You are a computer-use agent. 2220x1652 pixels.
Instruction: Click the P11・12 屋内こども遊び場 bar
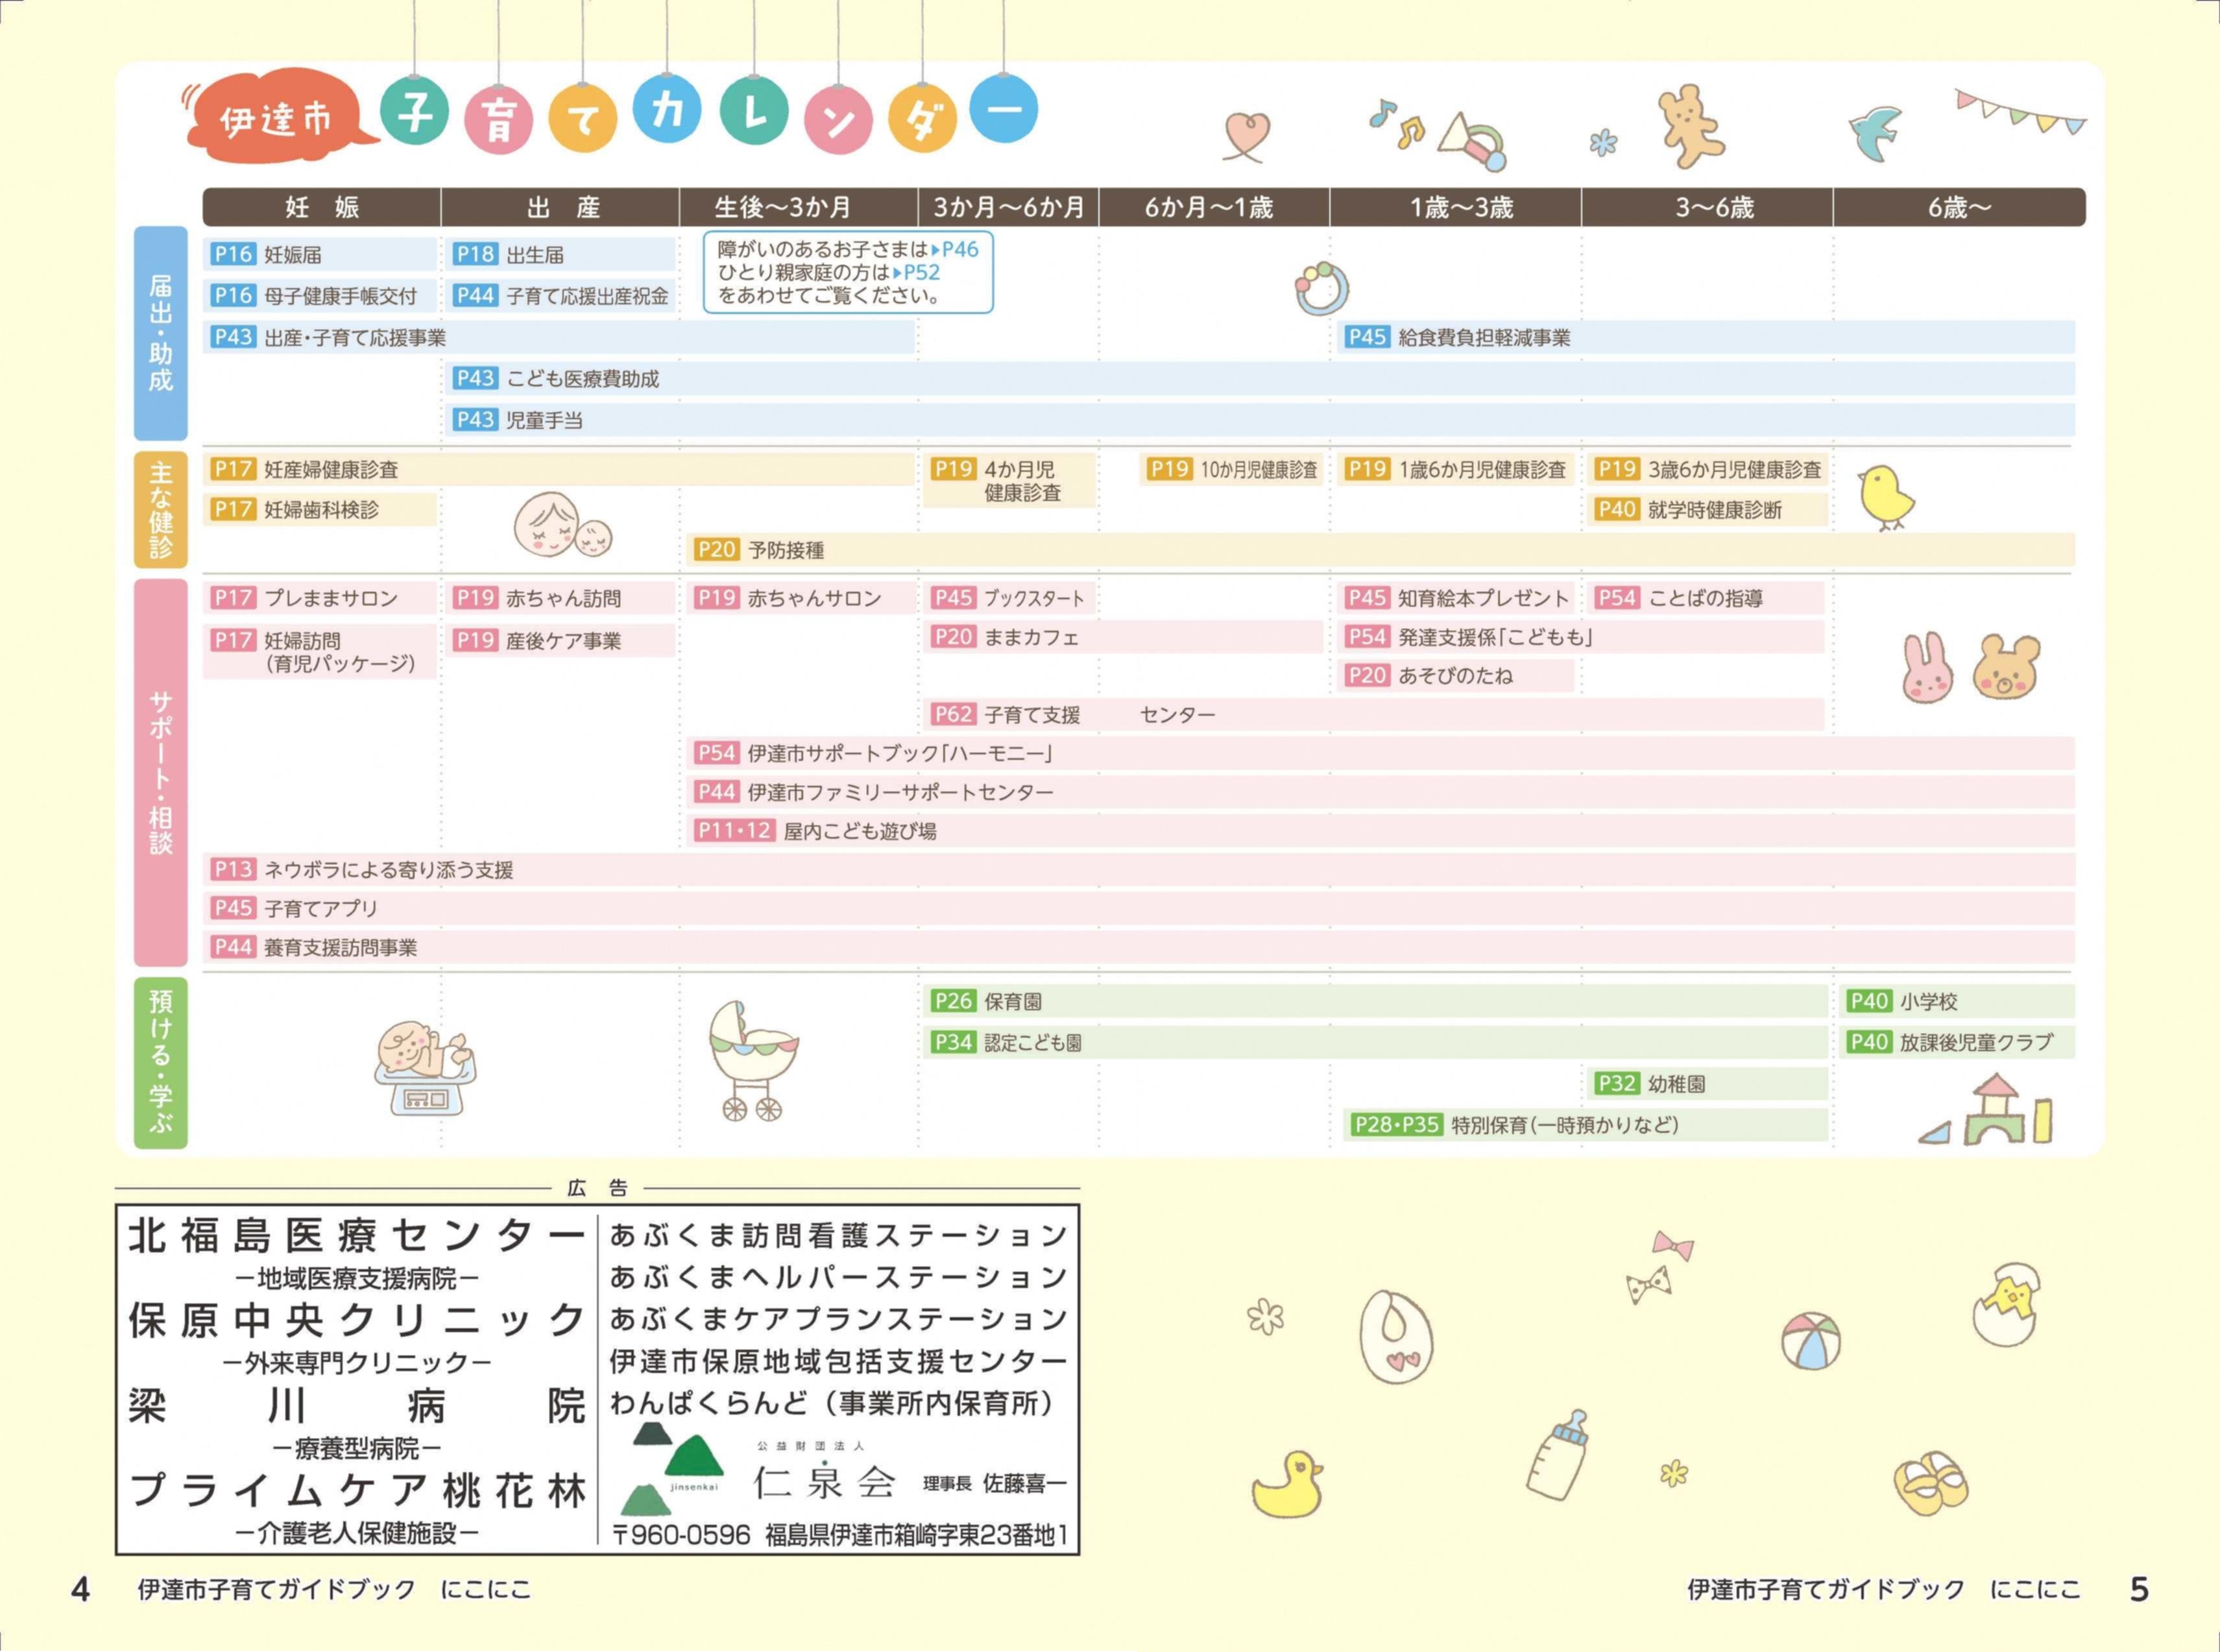[x=1381, y=831]
